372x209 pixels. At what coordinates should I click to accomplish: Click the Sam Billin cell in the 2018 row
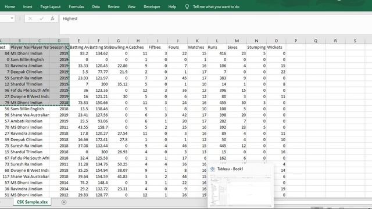[x=20, y=109]
